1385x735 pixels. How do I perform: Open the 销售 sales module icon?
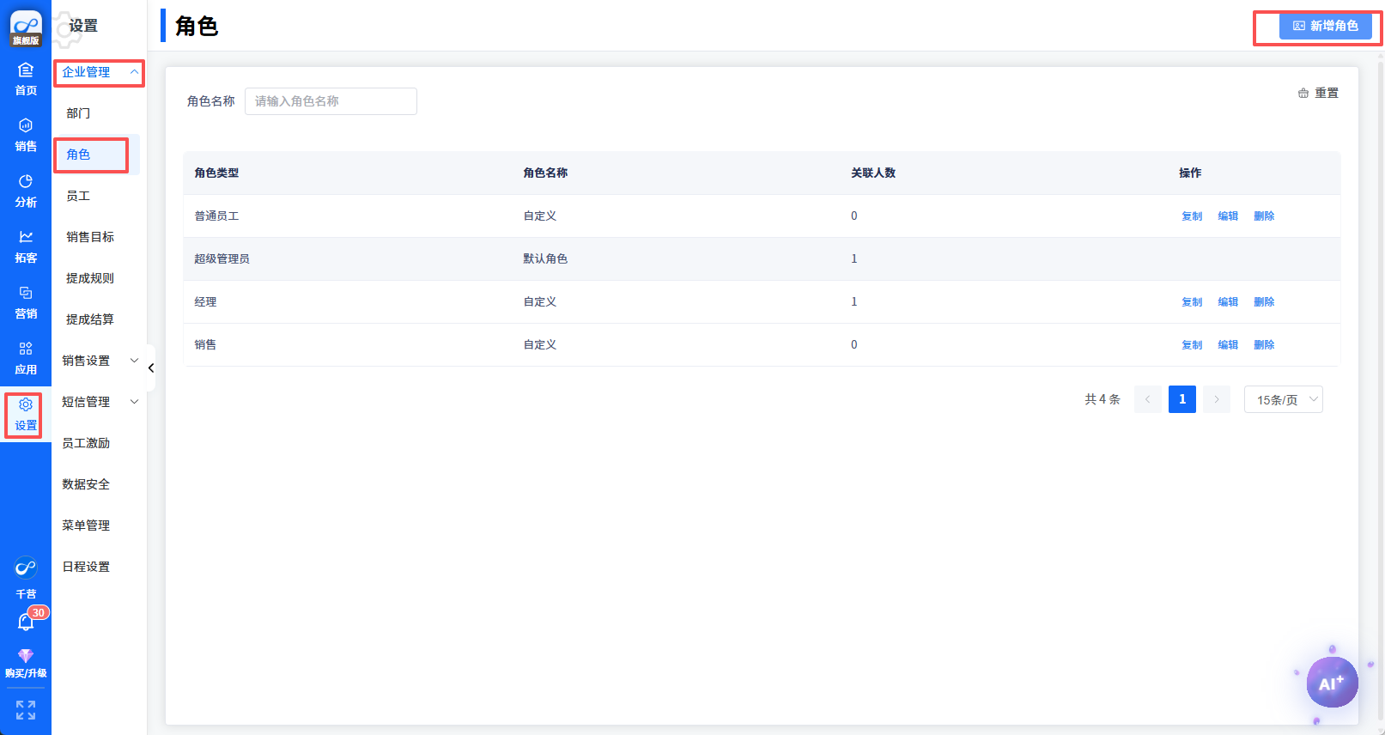[26, 135]
